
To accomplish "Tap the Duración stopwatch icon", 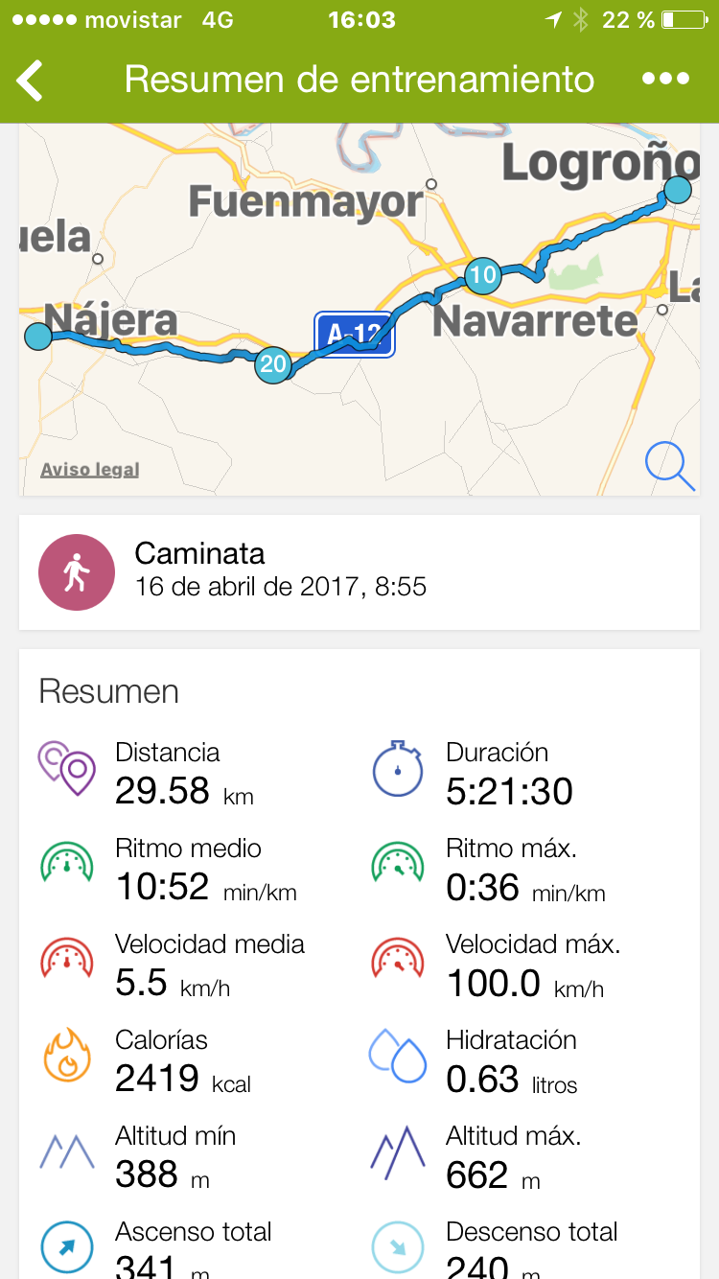I will coord(398,768).
